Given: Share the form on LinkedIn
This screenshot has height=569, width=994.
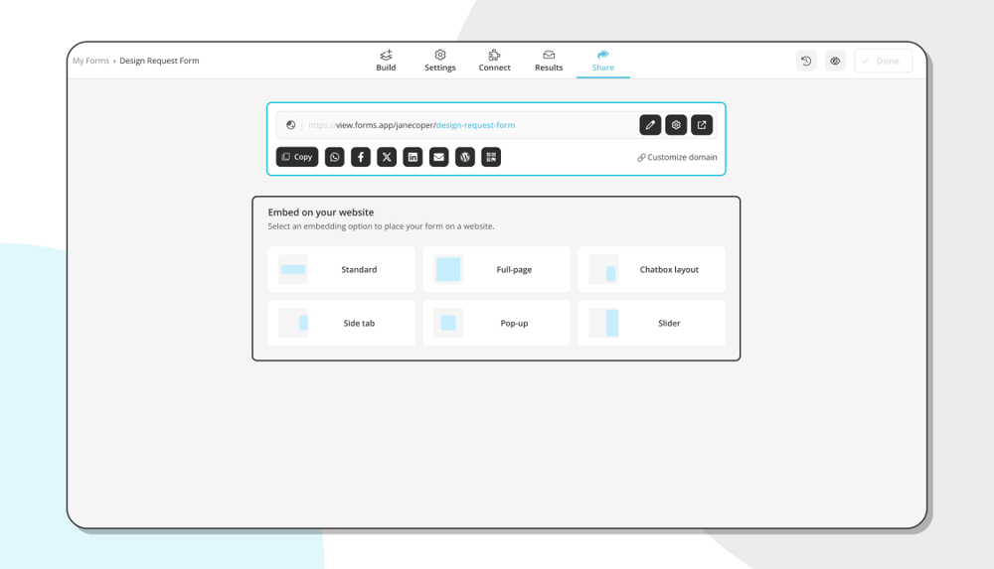Looking at the screenshot, I should [x=413, y=157].
